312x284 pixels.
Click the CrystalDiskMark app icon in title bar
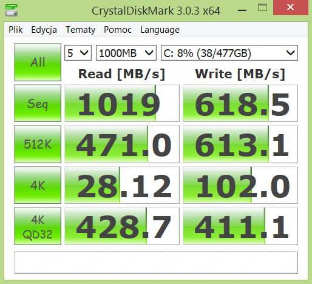pyautogui.click(x=12, y=10)
